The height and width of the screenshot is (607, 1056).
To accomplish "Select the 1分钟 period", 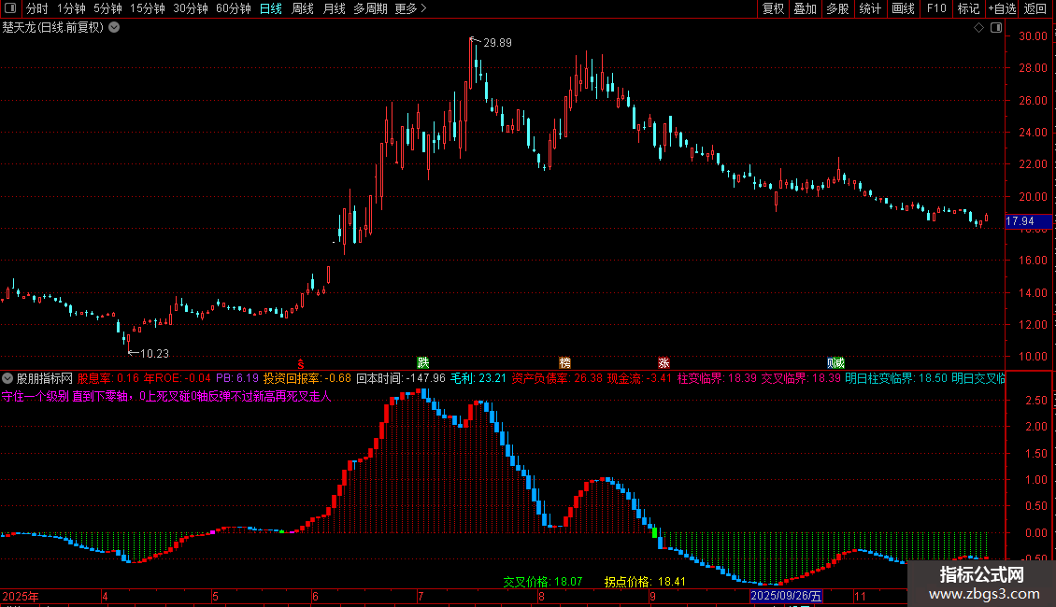I will click(x=71, y=8).
